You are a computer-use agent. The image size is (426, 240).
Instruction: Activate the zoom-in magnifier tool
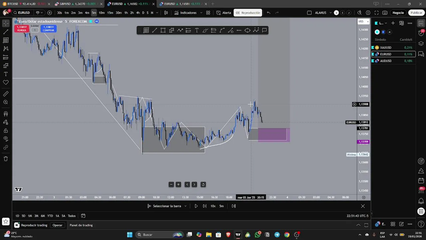pos(6,102)
